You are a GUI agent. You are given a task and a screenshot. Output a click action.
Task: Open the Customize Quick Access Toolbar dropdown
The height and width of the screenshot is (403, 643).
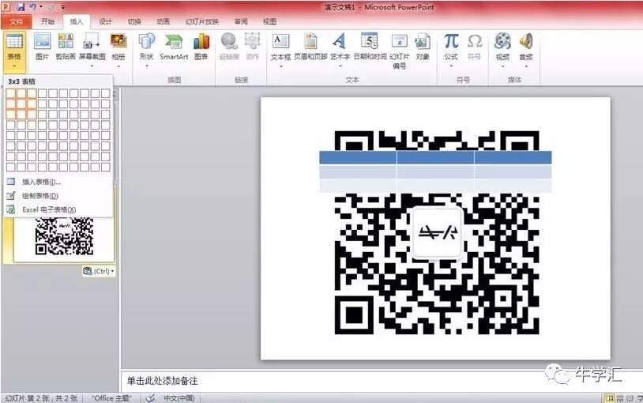click(62, 7)
